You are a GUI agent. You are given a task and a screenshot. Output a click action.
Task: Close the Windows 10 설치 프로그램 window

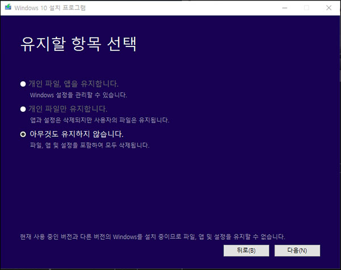tap(328, 8)
